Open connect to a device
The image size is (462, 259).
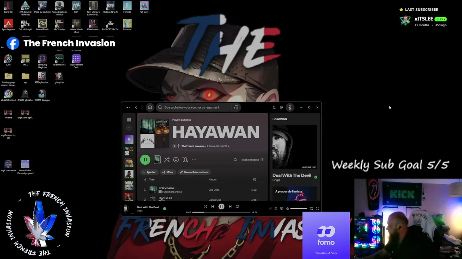coord(282,209)
